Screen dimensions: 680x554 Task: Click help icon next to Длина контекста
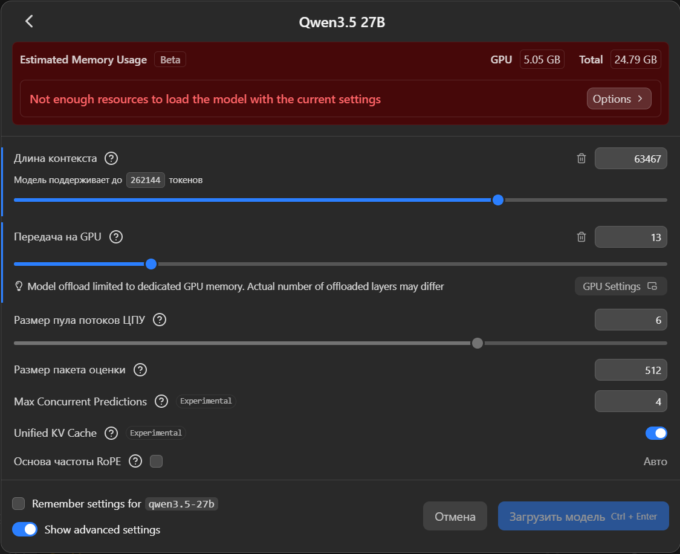click(x=111, y=159)
